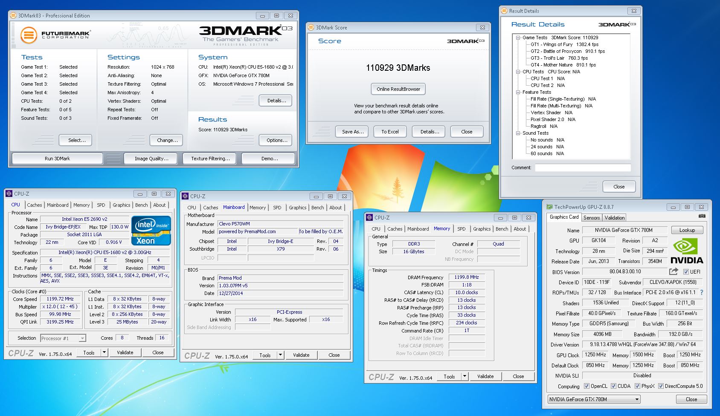Screen dimensions: 720x416
Task: Click the Online ResultBrowser button
Action: click(398, 89)
